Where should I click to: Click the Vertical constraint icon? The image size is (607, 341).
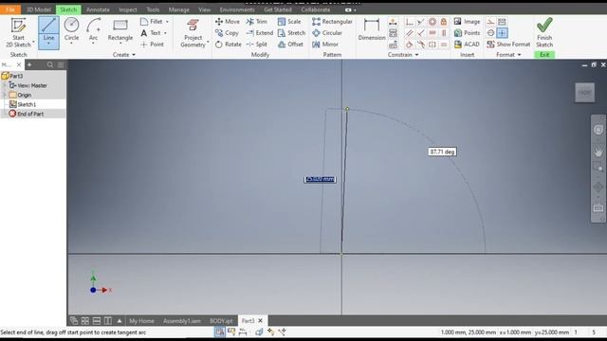point(444,33)
